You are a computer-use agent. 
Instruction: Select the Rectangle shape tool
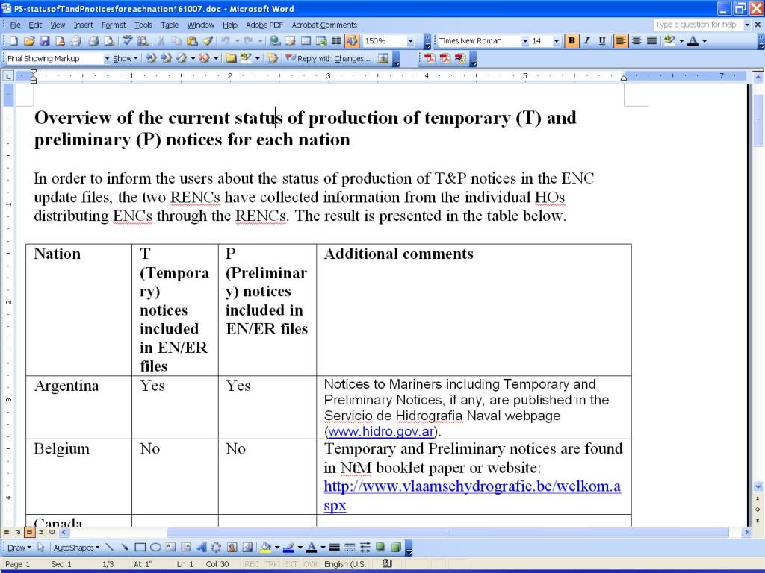pos(140,548)
